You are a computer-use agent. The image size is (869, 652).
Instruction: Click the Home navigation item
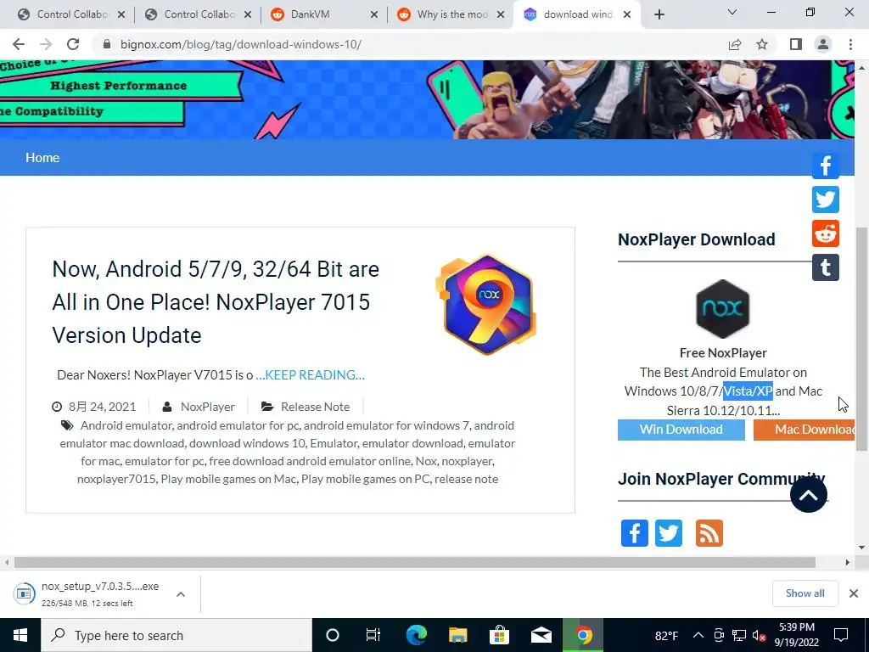(x=42, y=157)
